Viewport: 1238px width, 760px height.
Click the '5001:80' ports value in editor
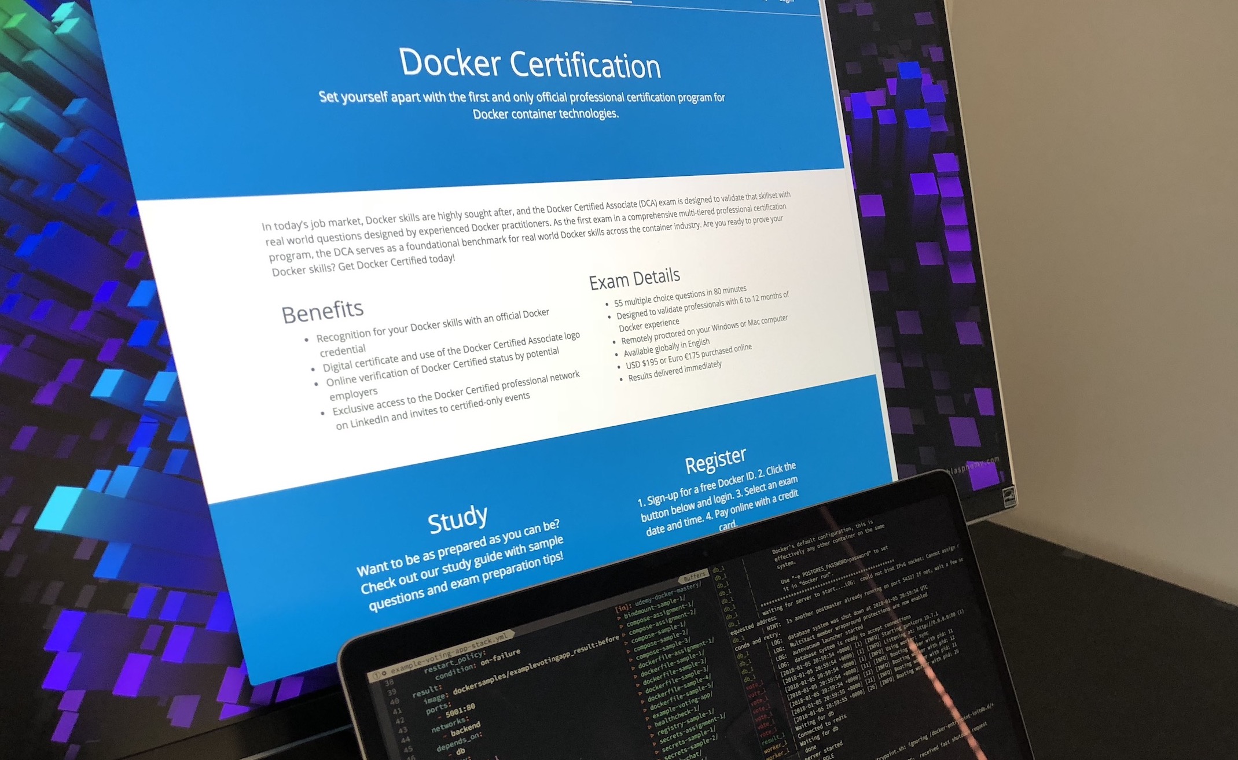[461, 711]
